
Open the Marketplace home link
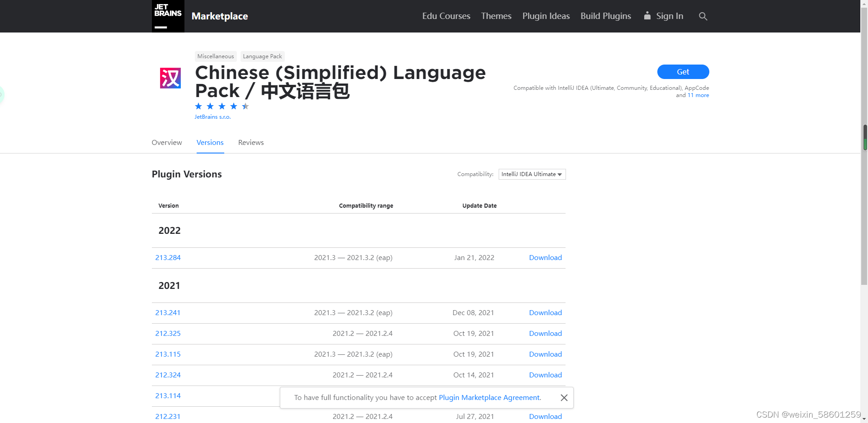coord(220,16)
